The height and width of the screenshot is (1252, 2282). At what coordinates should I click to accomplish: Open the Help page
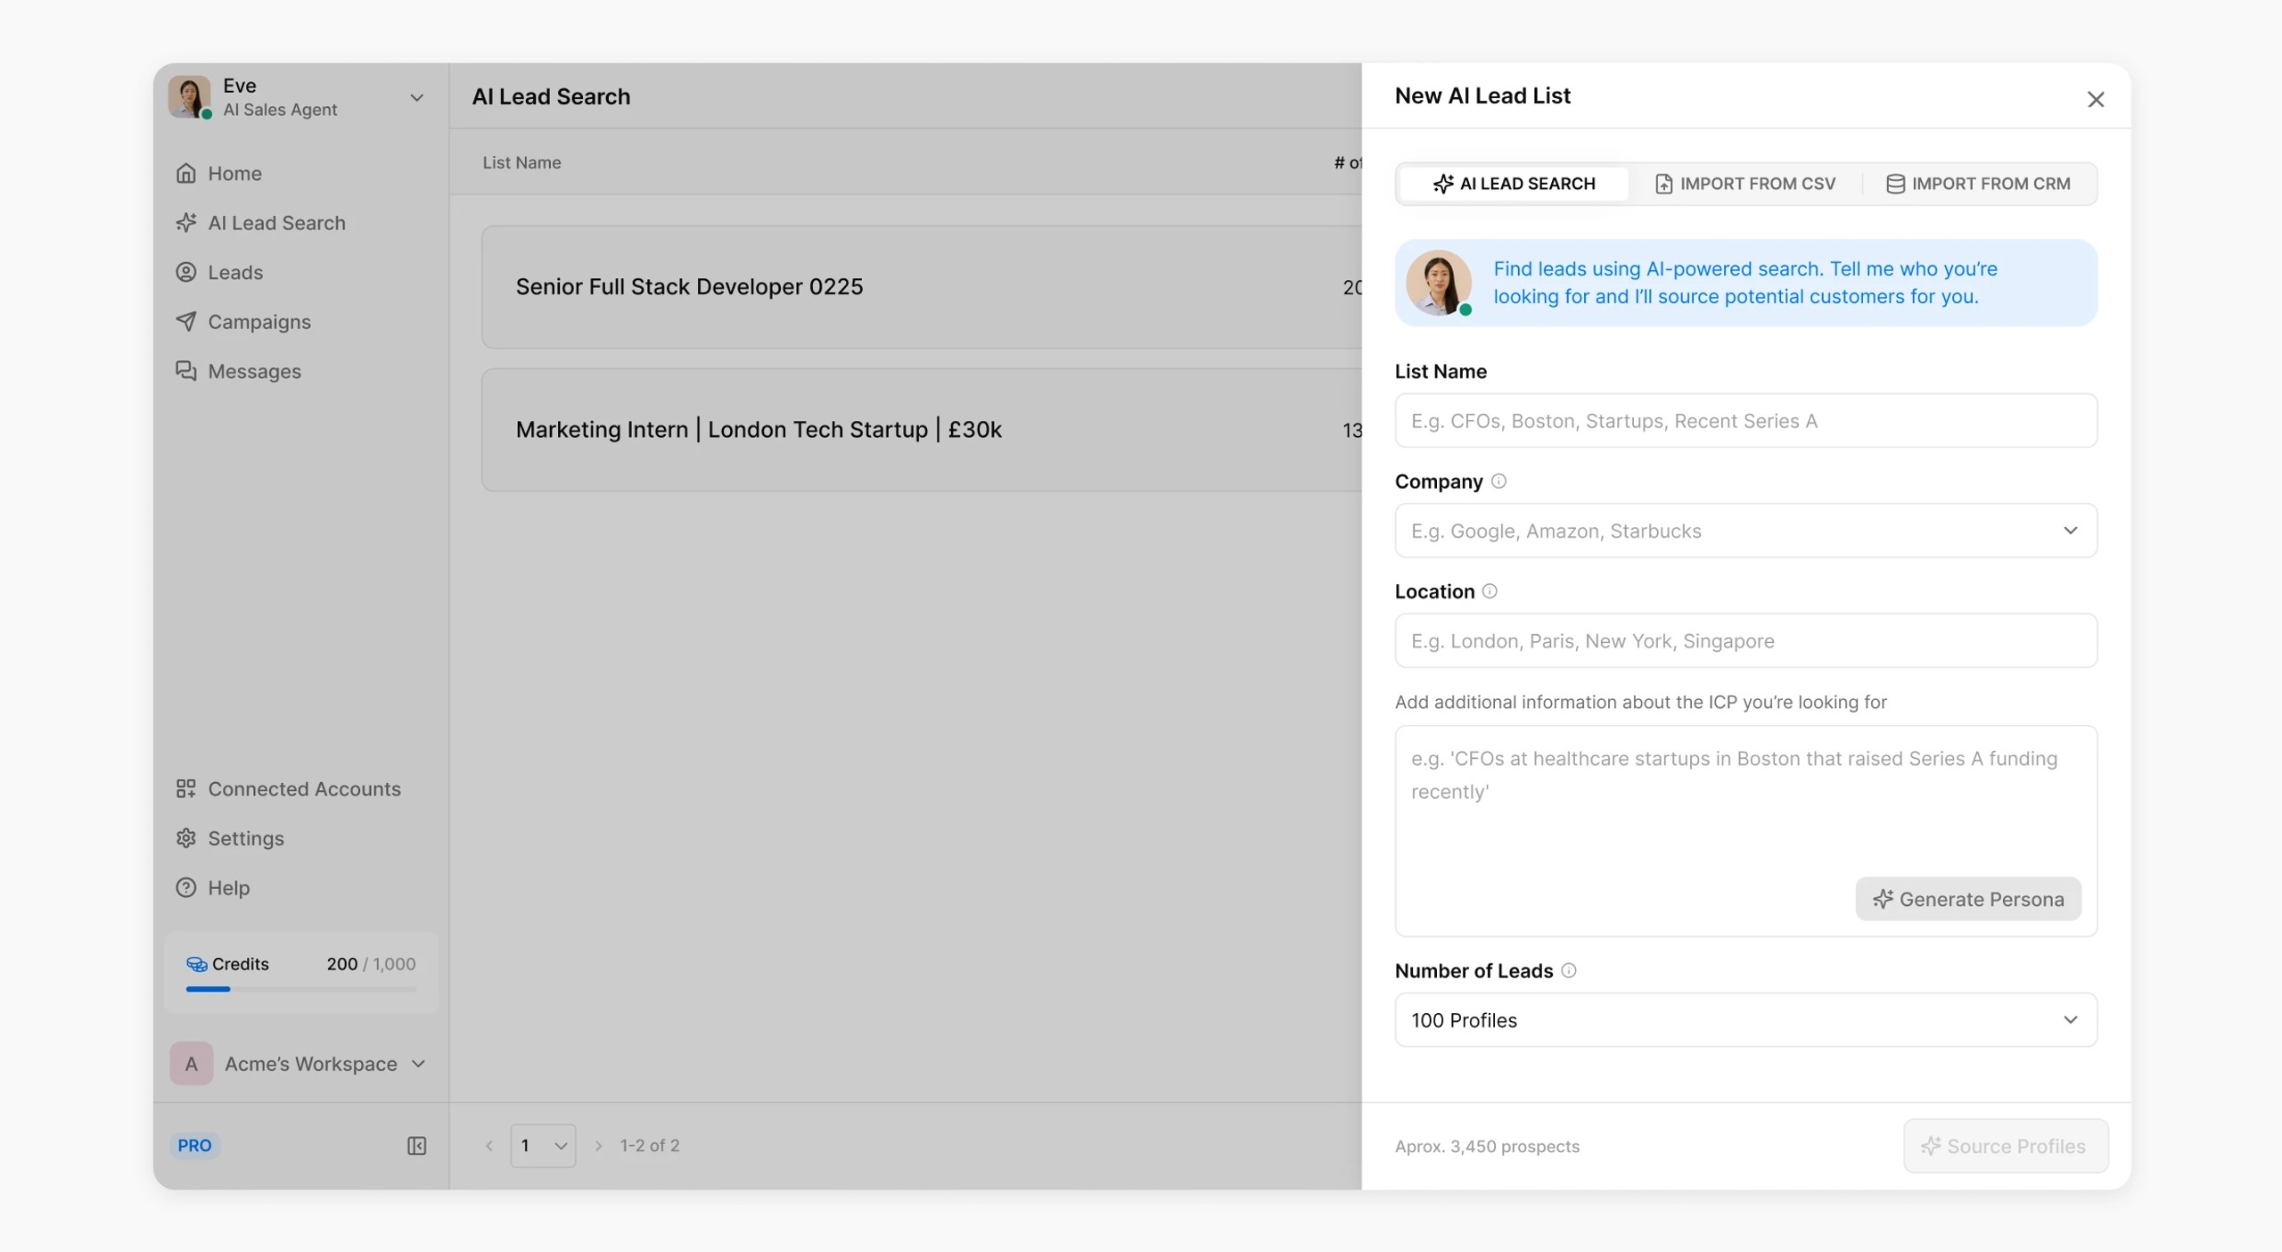tap(212, 888)
